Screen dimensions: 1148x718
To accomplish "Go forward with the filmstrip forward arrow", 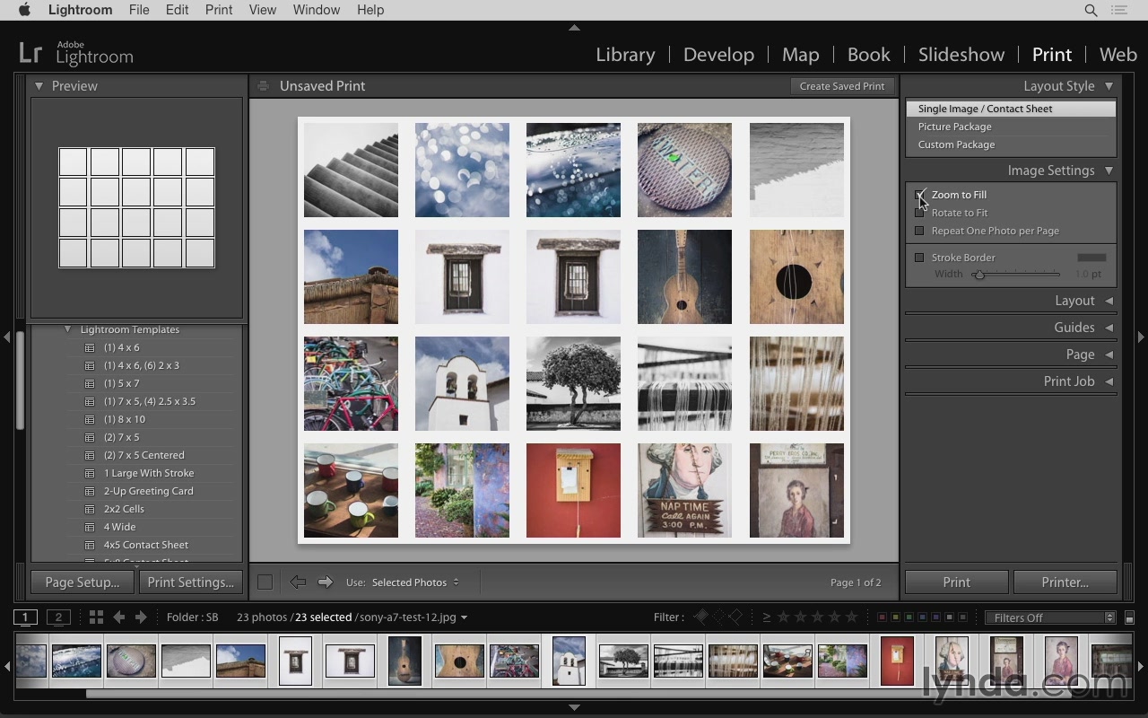I will [141, 617].
